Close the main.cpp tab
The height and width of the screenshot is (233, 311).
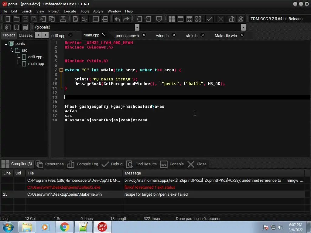pos(104,35)
